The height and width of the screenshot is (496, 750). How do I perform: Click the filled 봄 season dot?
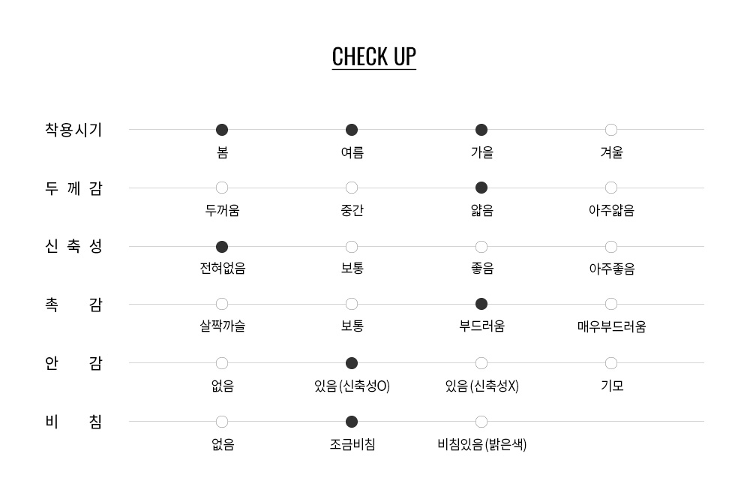coord(222,130)
